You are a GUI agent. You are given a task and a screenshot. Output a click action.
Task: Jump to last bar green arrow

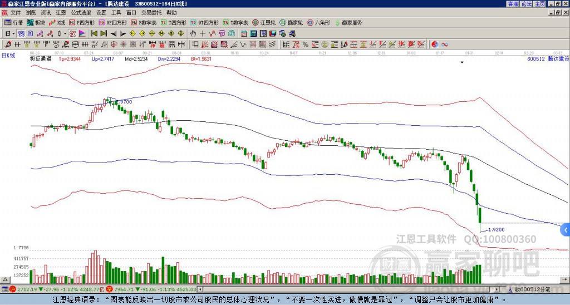[104, 34]
